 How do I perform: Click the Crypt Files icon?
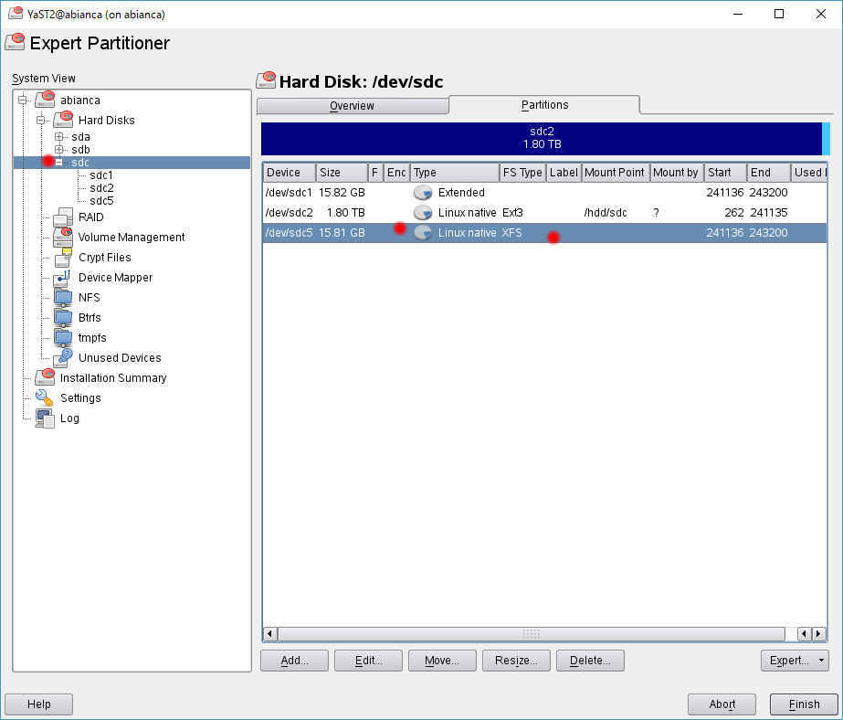coord(63,257)
